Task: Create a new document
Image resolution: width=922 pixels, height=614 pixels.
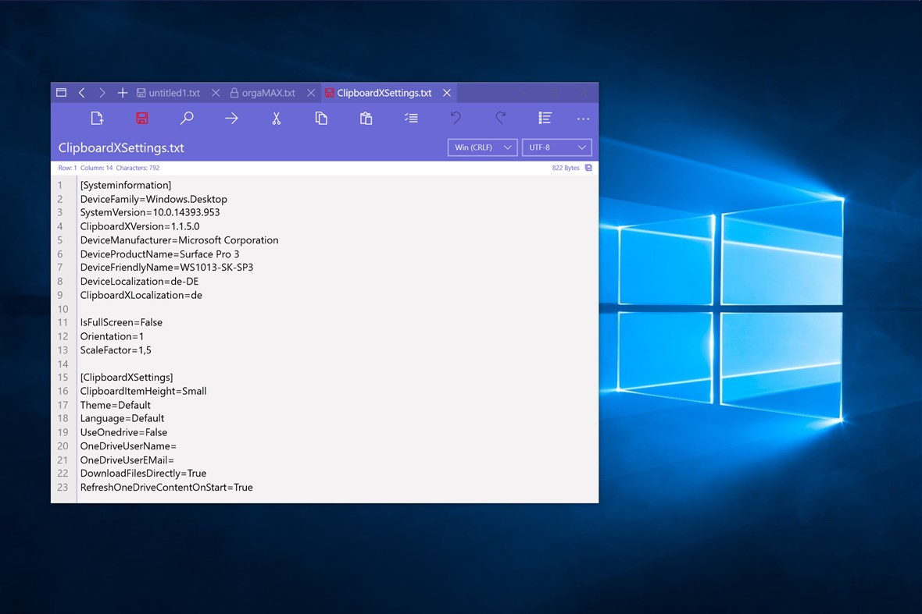Action: tap(97, 118)
